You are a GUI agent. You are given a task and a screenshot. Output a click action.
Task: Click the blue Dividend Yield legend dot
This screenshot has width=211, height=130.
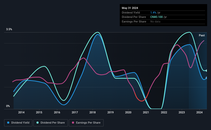(x=8, y=123)
